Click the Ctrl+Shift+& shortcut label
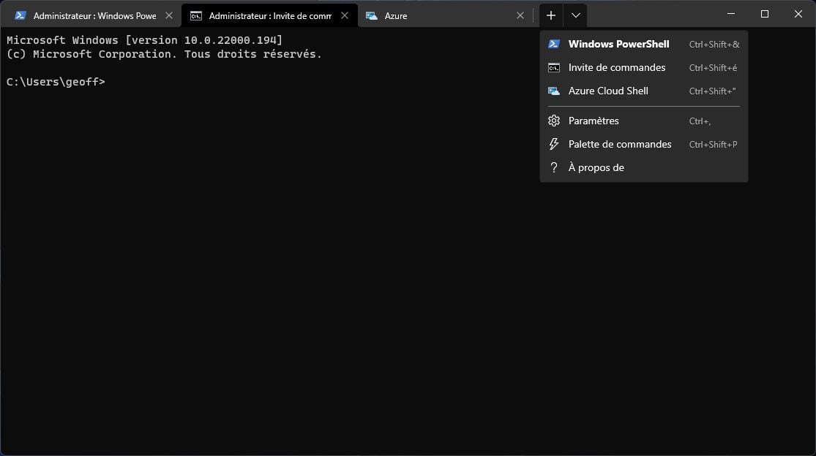 (x=714, y=45)
